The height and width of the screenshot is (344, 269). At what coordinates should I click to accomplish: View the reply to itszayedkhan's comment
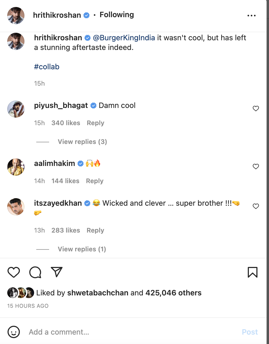pos(82,249)
